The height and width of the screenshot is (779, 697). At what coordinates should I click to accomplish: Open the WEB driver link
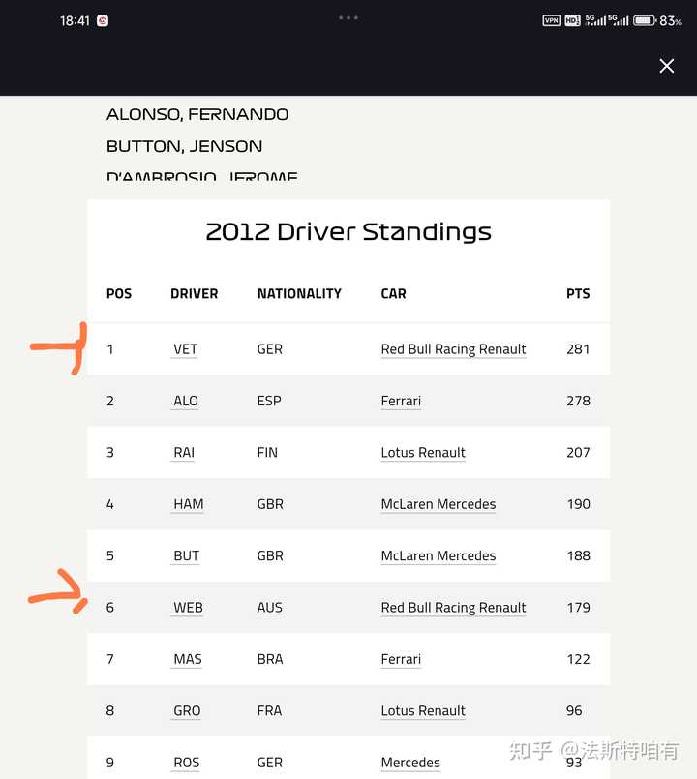[x=188, y=608]
